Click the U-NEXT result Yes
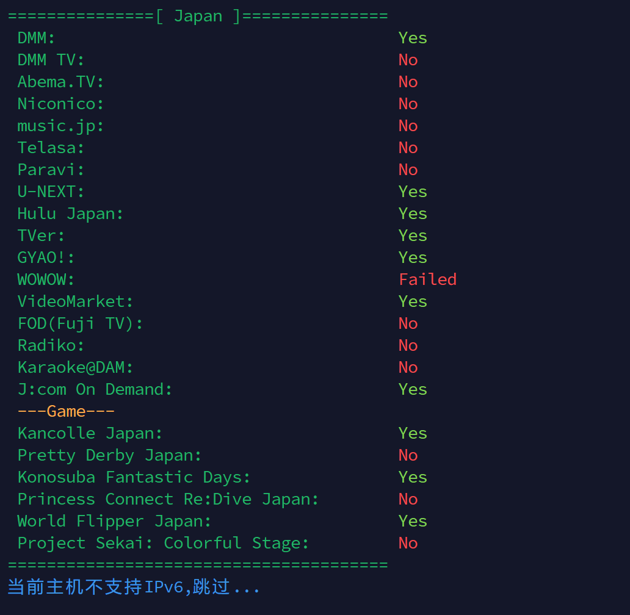 pos(413,192)
